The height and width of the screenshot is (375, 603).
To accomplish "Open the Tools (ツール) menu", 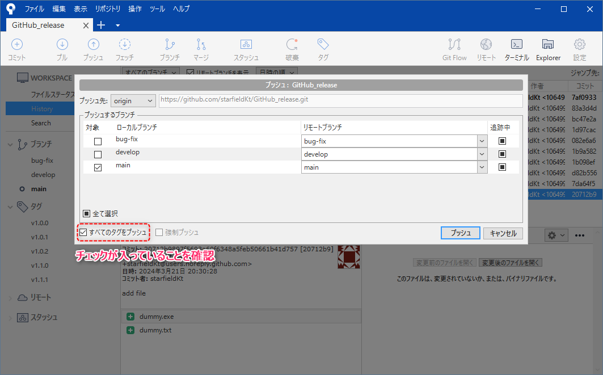I will 157,9.
